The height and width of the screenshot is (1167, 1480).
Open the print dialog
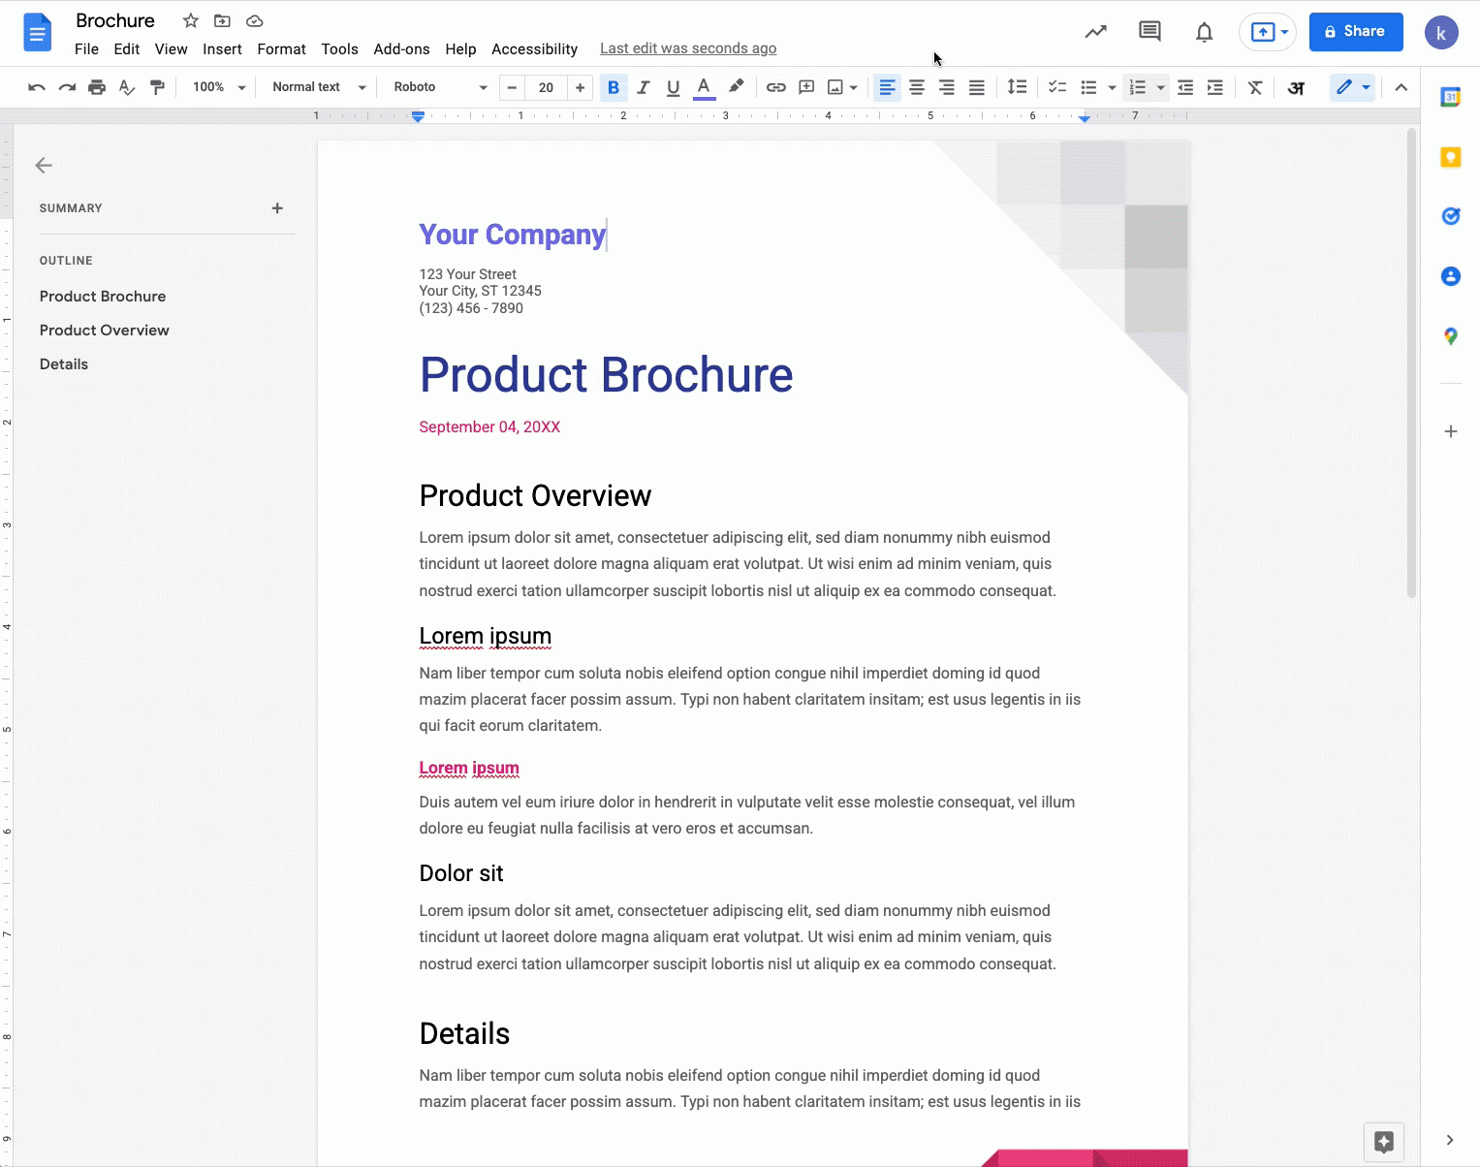(96, 87)
